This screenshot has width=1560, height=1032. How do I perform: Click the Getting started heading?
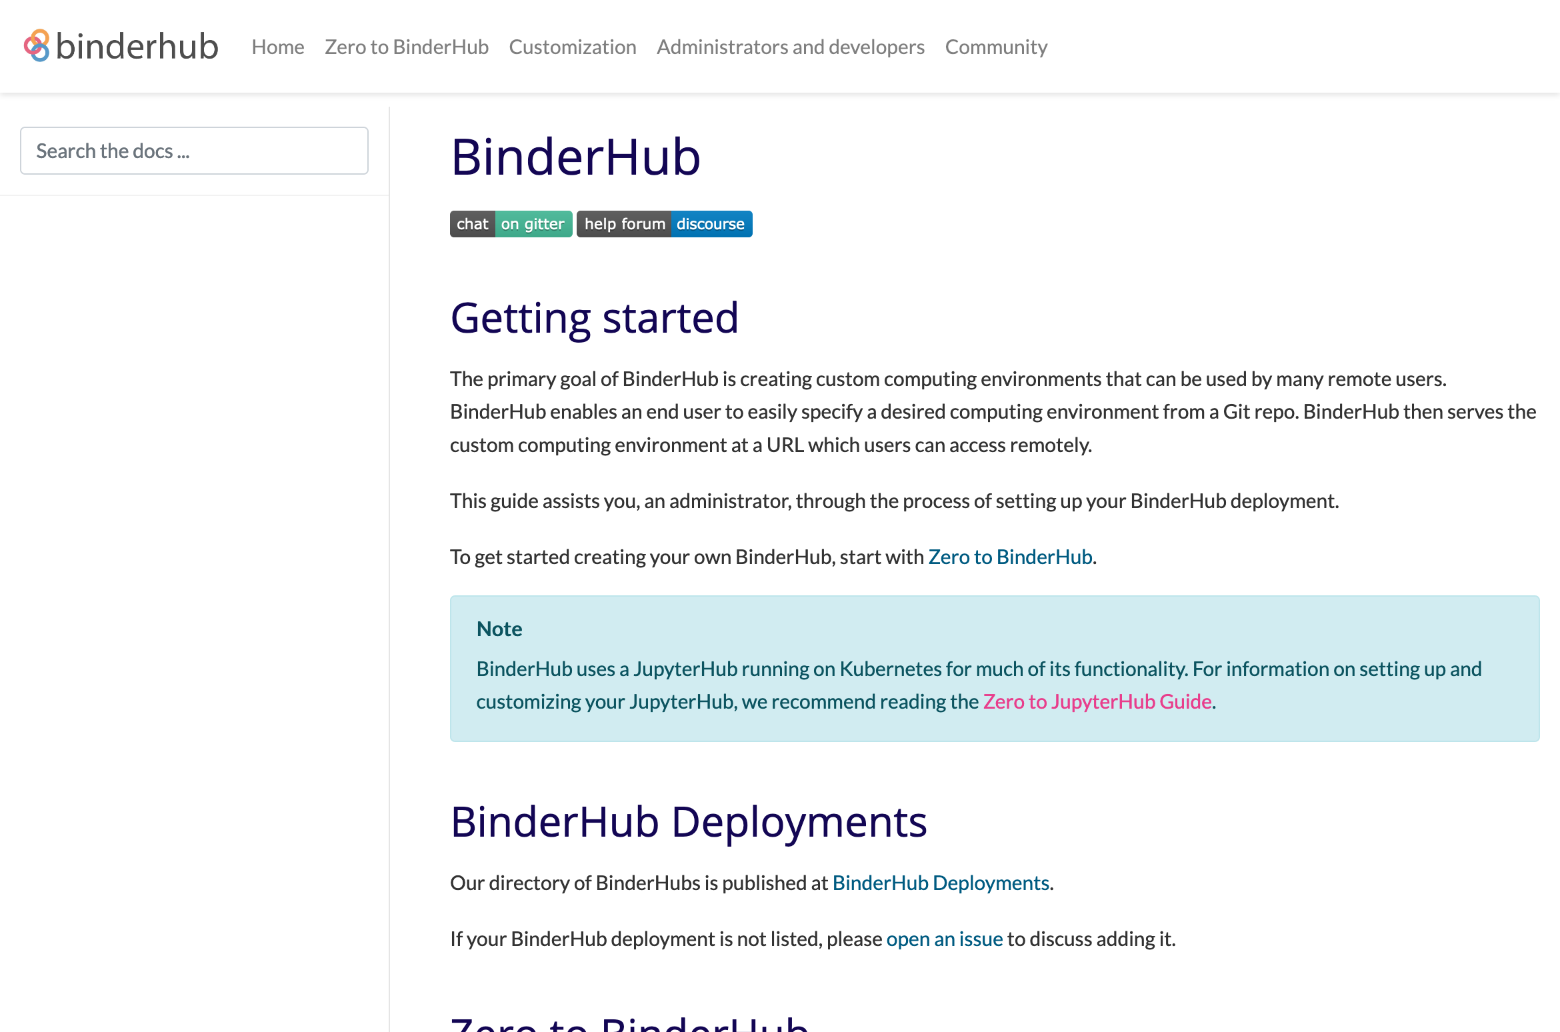pos(594,317)
